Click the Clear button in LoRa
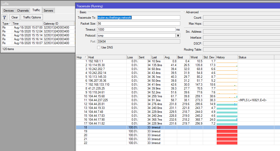Viewport: 280px width, 151px height. pyautogui.click(x=15, y=17)
